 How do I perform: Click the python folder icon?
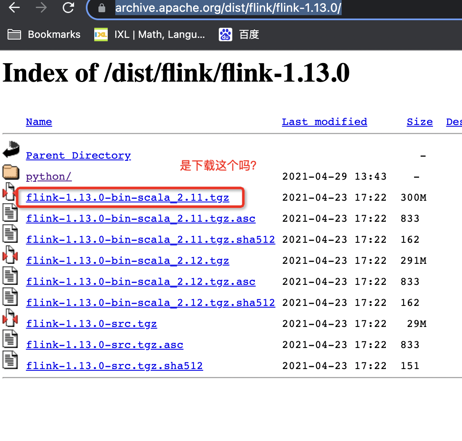click(x=11, y=172)
